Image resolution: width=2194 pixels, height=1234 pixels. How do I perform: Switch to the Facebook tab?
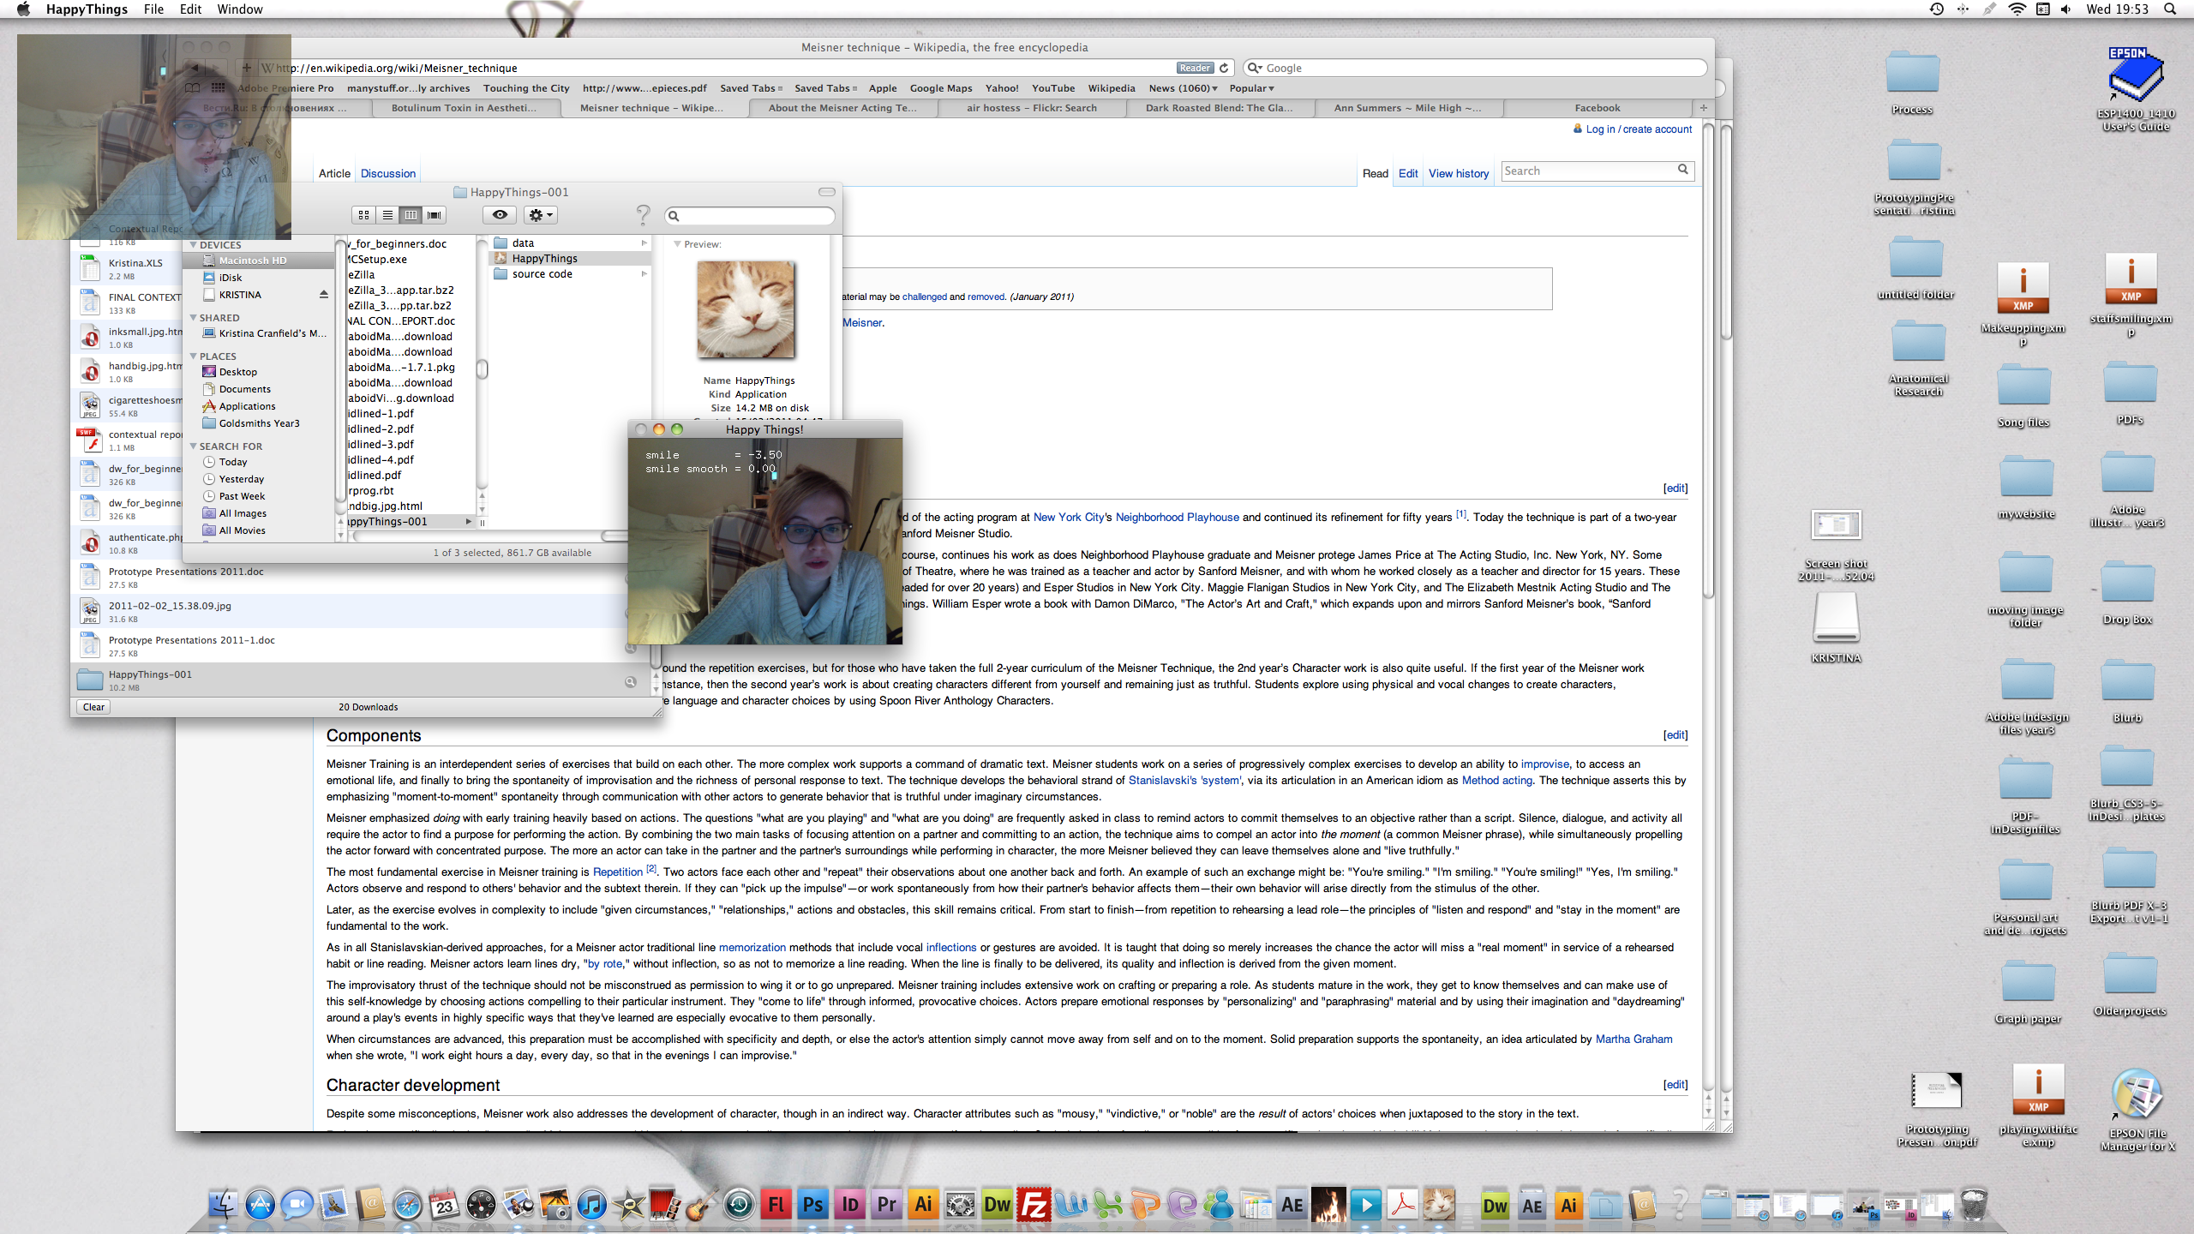coord(1597,108)
